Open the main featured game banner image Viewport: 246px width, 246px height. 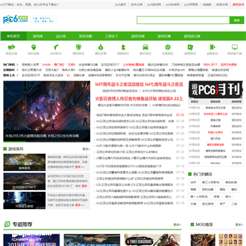pos(46,111)
